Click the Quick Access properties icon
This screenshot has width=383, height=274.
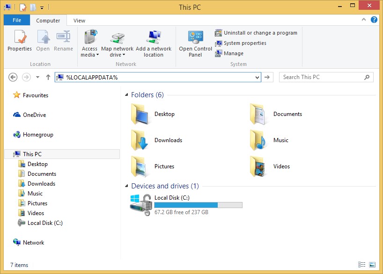(x=23, y=7)
